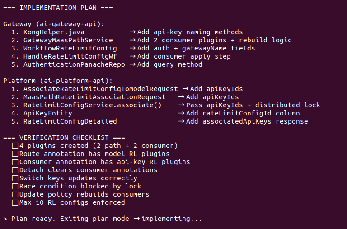This screenshot has width=347, height=229.
Task: Tick the 'Route annotation has model RL plugins' box
Action: (15, 154)
